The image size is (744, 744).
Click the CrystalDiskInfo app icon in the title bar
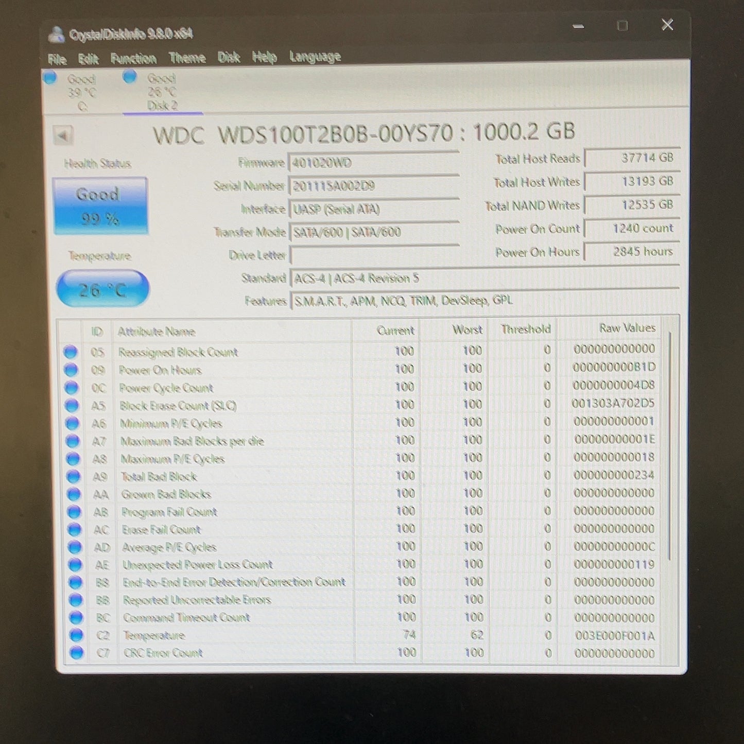click(55, 35)
